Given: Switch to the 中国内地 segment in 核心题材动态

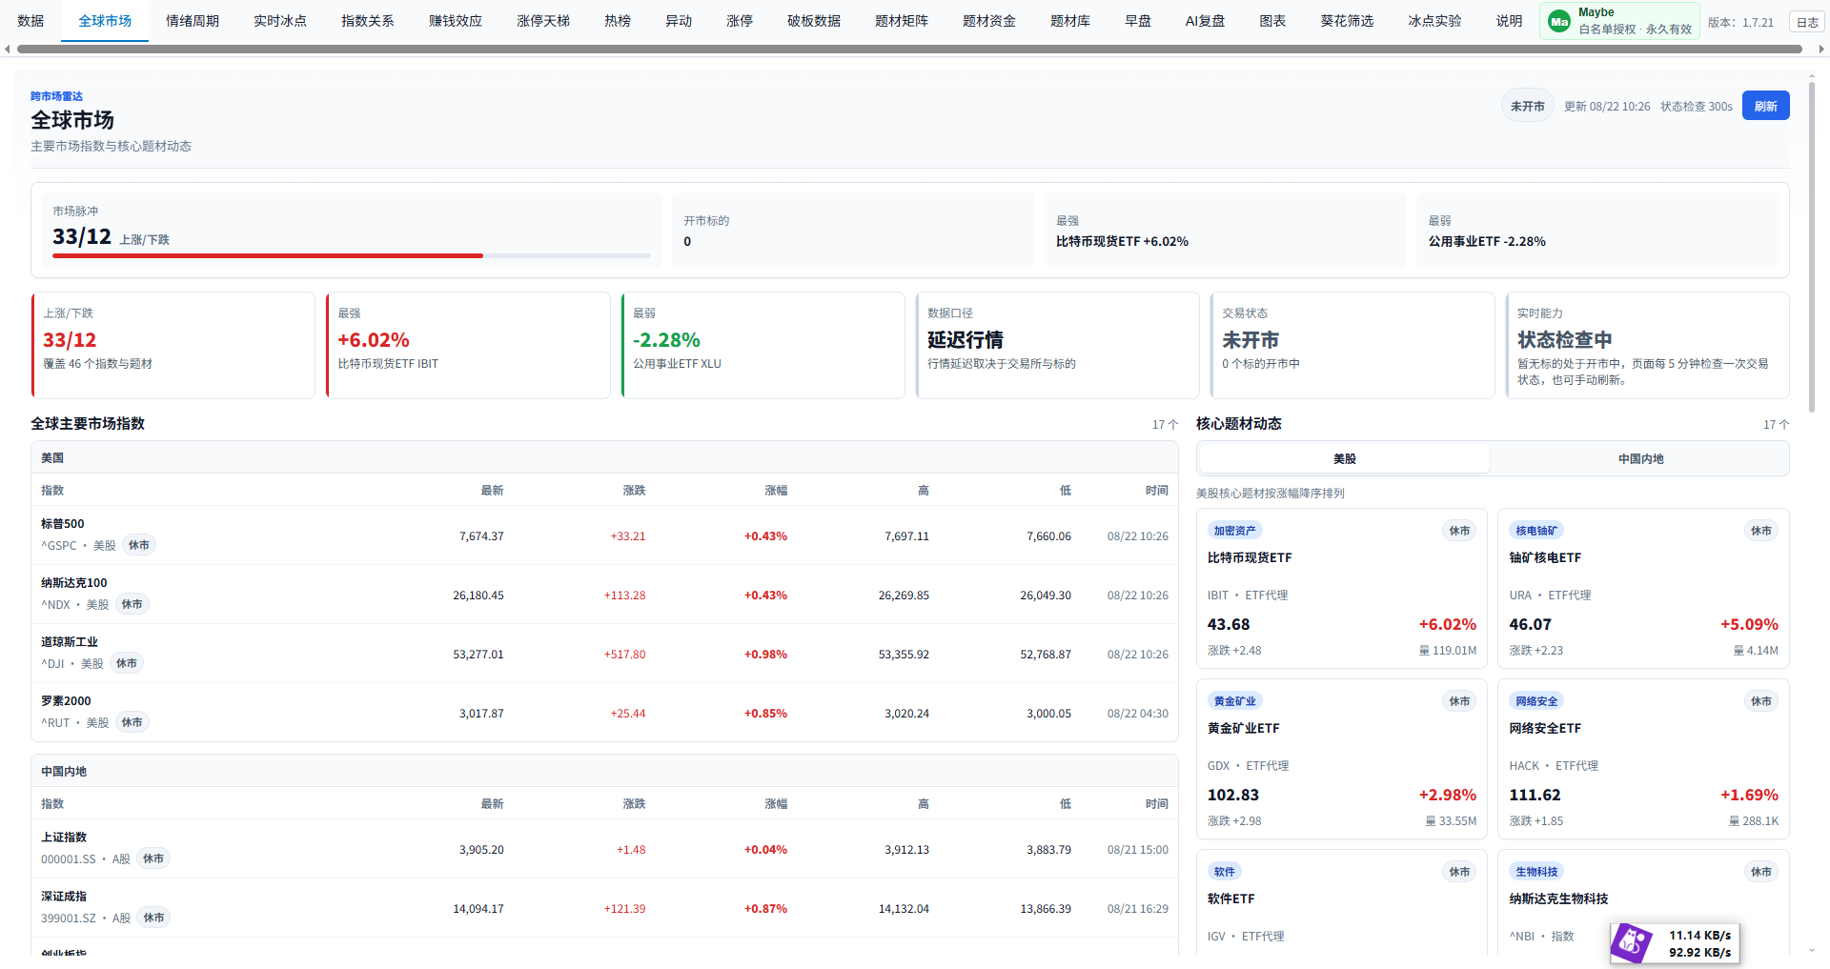Looking at the screenshot, I should point(1640,458).
